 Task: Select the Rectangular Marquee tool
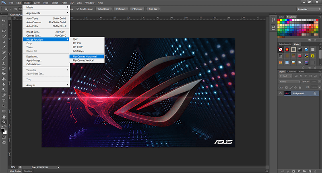pyautogui.click(x=4, y=26)
